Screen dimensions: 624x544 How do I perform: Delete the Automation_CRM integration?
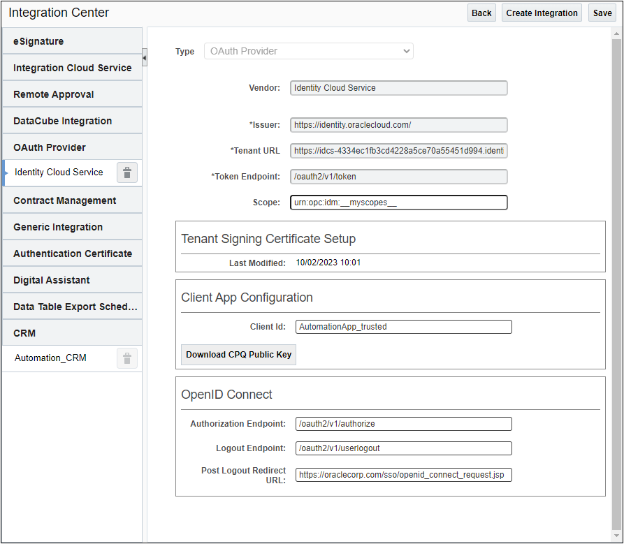pyautogui.click(x=126, y=358)
